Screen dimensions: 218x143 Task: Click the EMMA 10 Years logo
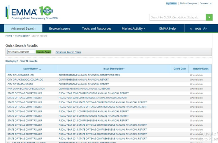32,13
